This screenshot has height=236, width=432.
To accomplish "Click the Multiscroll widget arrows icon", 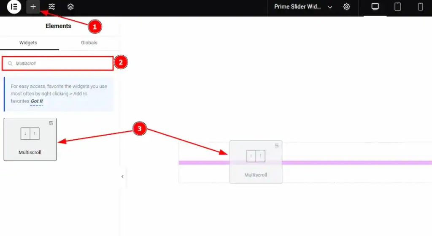I will click(x=30, y=133).
